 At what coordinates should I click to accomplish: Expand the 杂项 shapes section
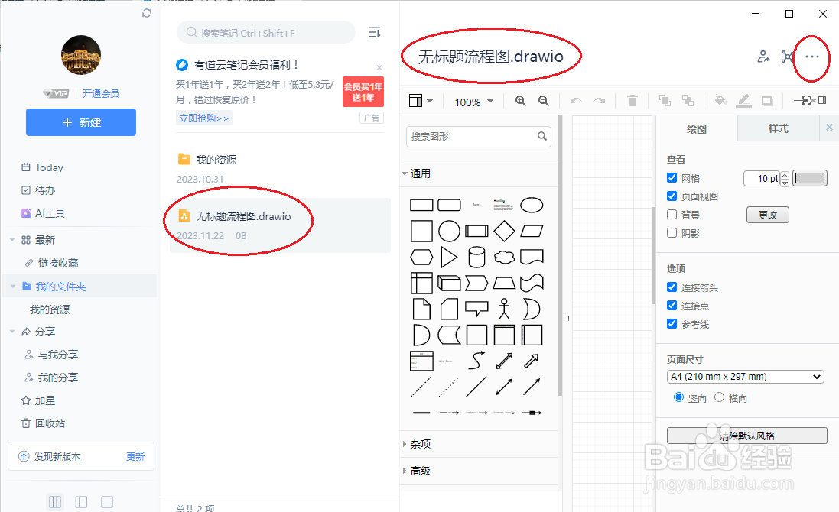tap(404, 443)
